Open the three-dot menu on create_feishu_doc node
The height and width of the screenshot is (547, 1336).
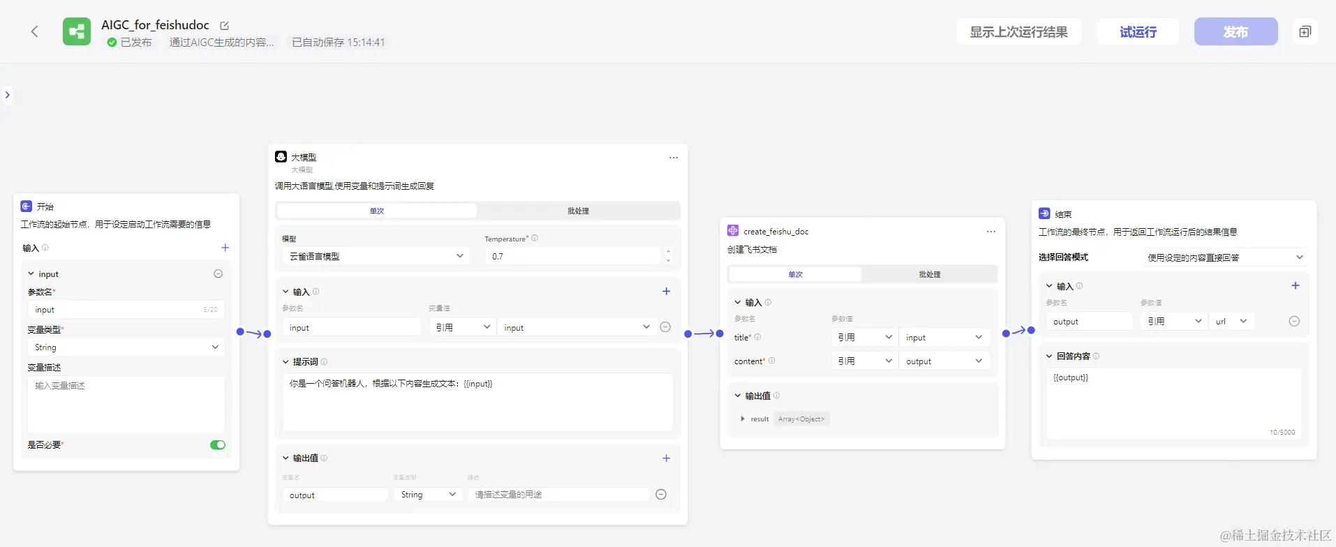pyautogui.click(x=990, y=232)
